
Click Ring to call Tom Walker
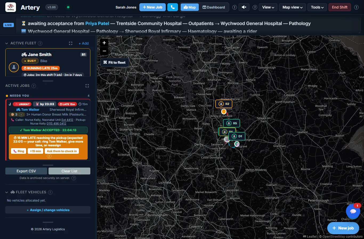click(19, 151)
